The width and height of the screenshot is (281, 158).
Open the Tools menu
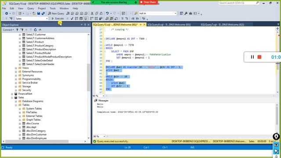(53, 8)
